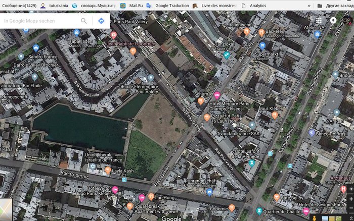Click the Café Belloy place label
354x221 pixels.
pyautogui.click(x=292, y=197)
